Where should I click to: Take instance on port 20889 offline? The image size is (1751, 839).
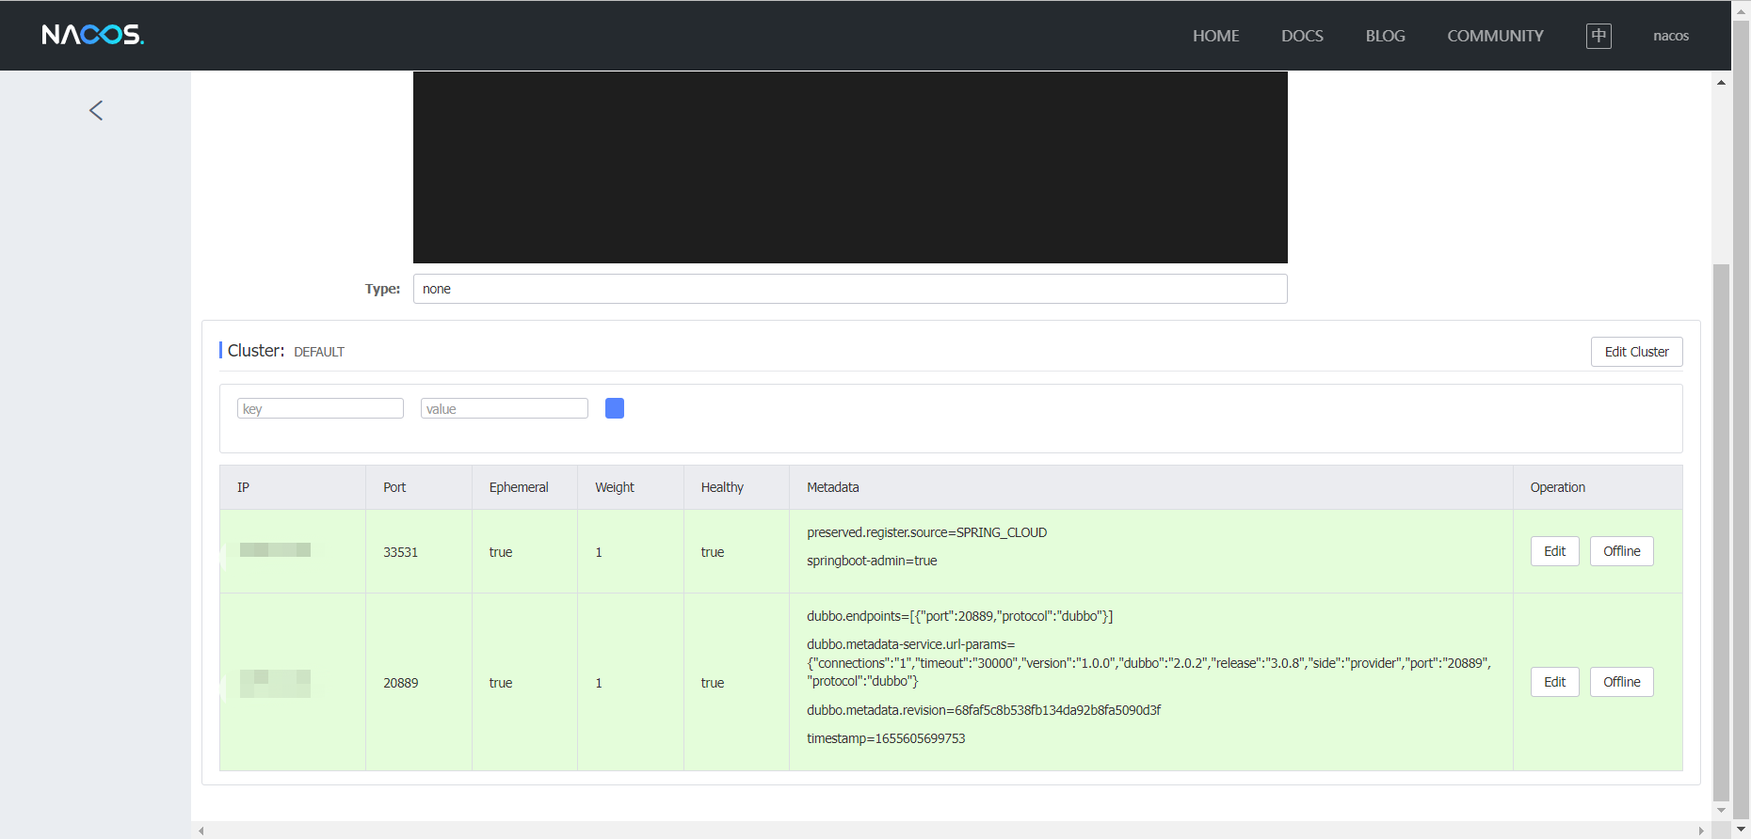[x=1621, y=682]
